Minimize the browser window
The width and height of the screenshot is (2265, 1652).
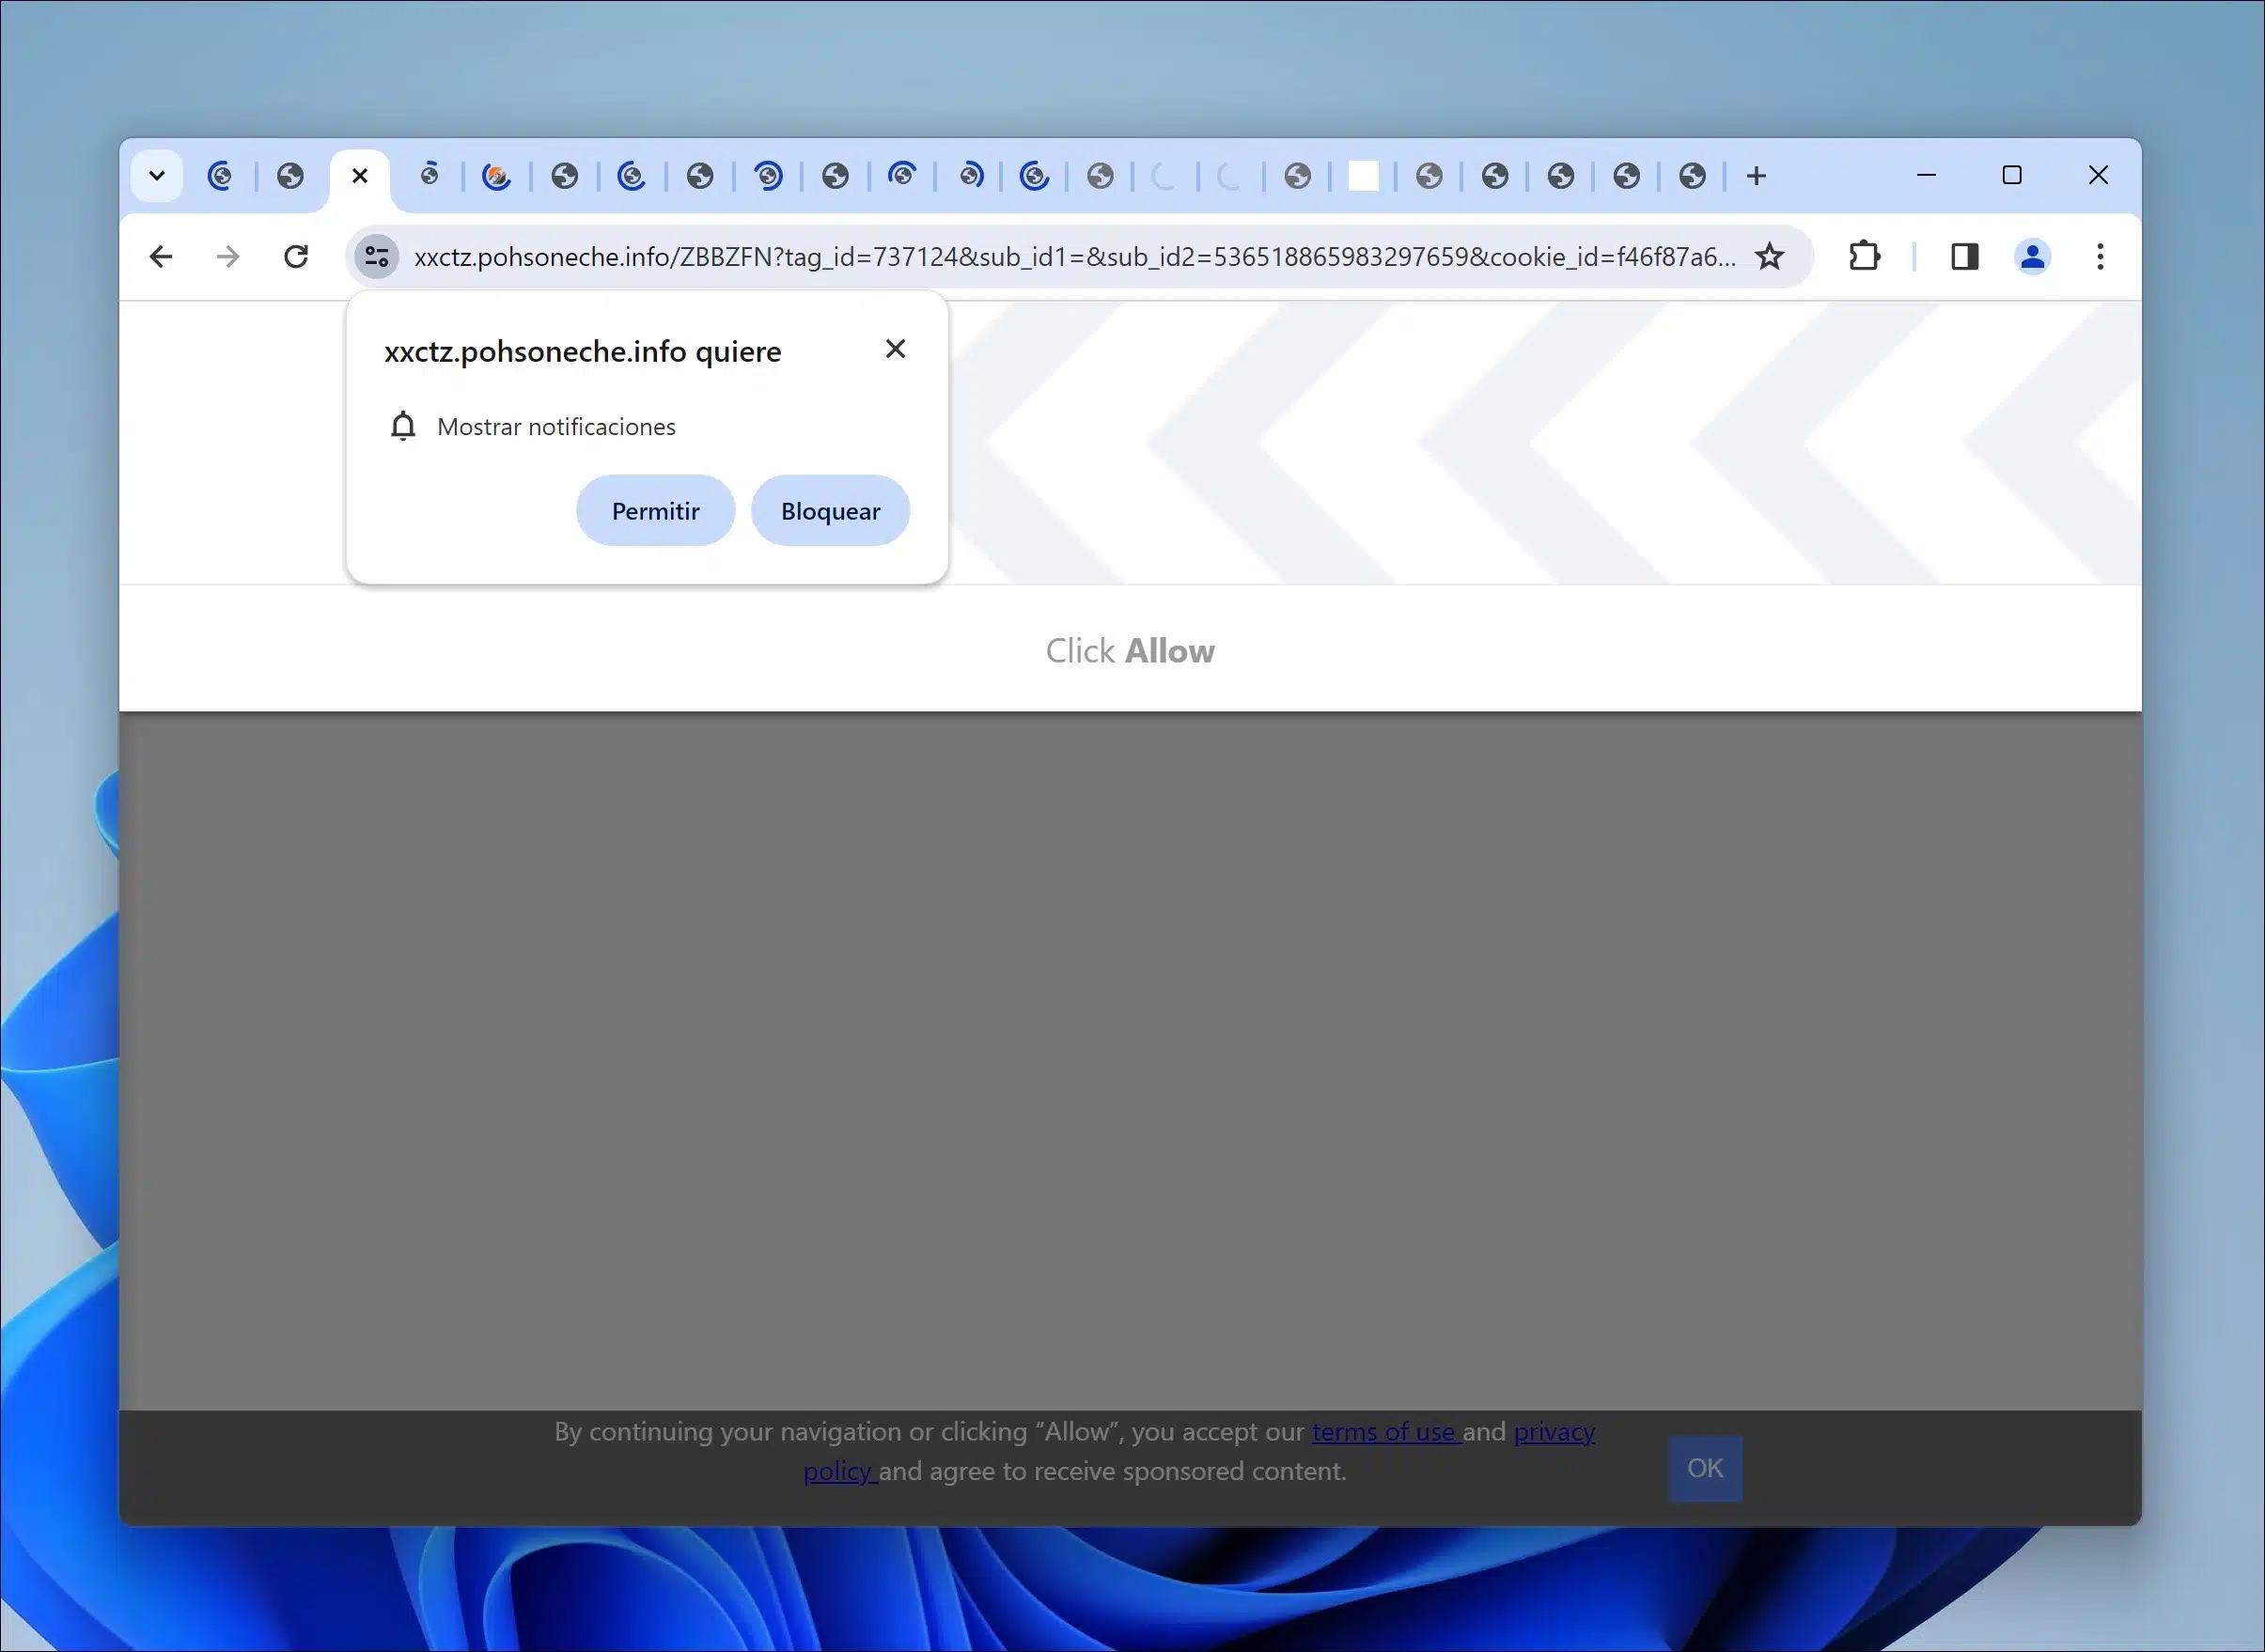tap(1926, 175)
